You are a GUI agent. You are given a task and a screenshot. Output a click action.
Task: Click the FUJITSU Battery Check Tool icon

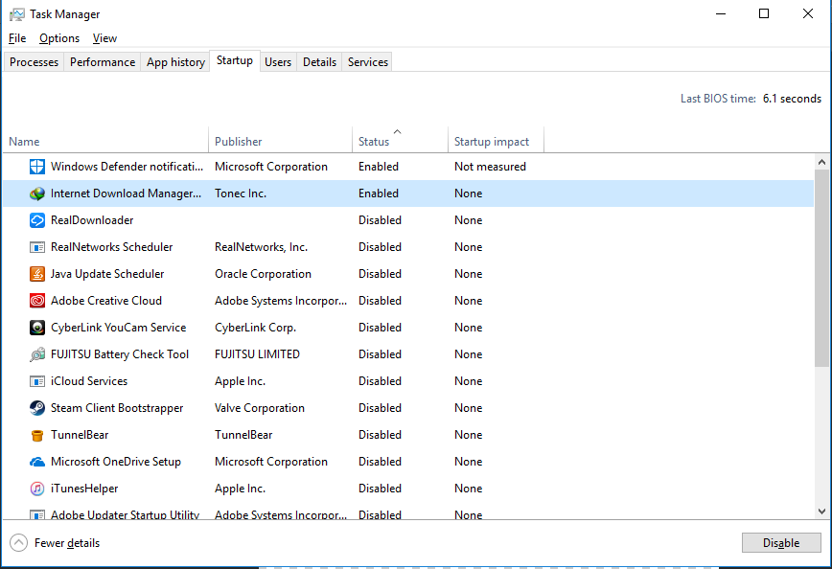[x=37, y=354]
